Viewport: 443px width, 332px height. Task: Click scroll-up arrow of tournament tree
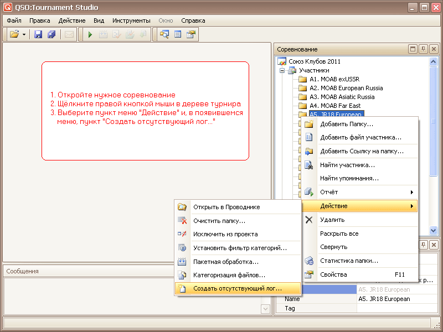coord(434,61)
